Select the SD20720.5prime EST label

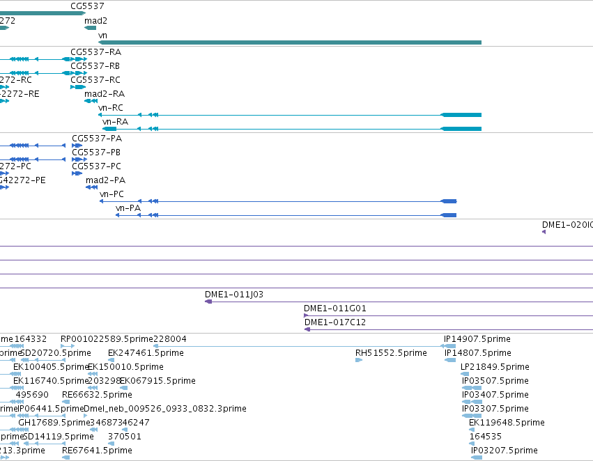[56, 353]
